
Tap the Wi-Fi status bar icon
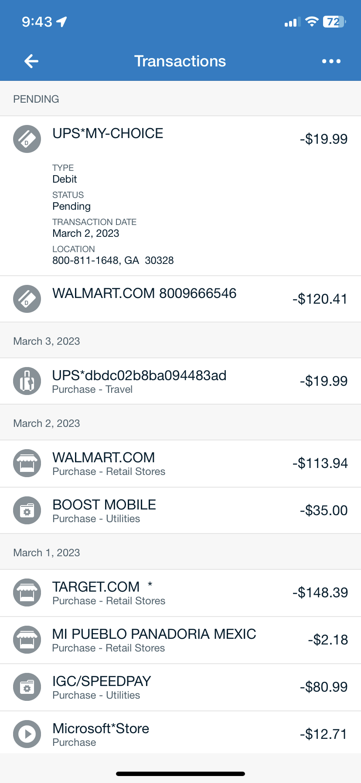[312, 21]
